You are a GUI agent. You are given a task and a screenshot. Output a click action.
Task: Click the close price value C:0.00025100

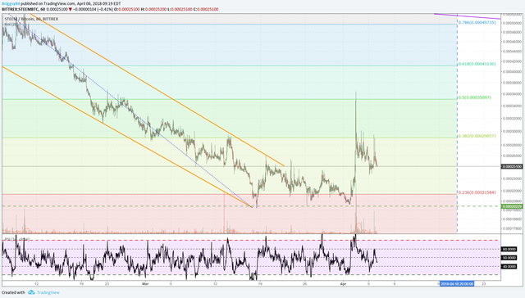[x=206, y=9]
